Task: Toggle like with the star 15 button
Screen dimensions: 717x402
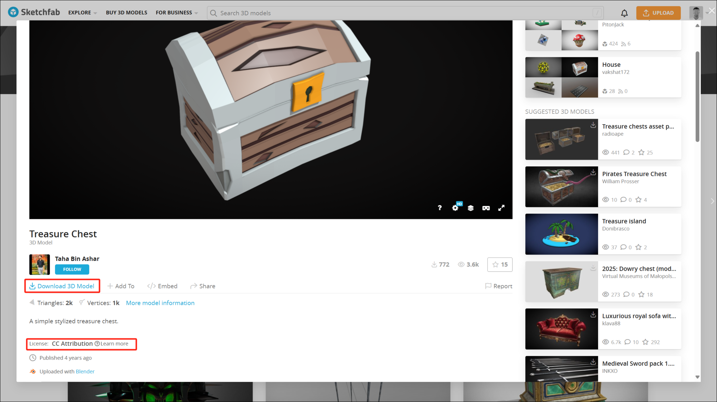Action: coord(500,264)
